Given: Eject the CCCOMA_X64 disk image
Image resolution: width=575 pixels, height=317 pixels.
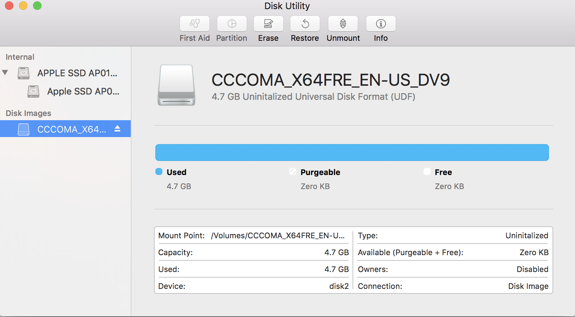Looking at the screenshot, I should (117, 129).
